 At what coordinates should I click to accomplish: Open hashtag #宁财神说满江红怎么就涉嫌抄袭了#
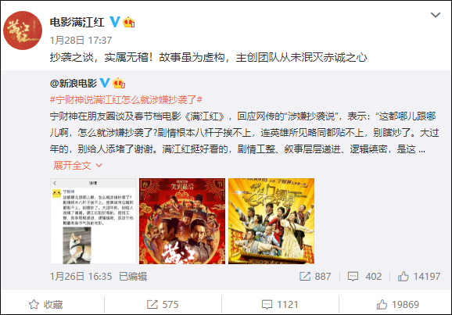[126, 100]
